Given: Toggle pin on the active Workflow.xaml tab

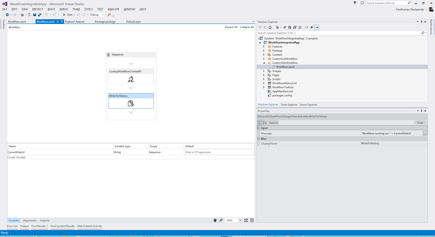Looking at the screenshot, I should [58, 22].
